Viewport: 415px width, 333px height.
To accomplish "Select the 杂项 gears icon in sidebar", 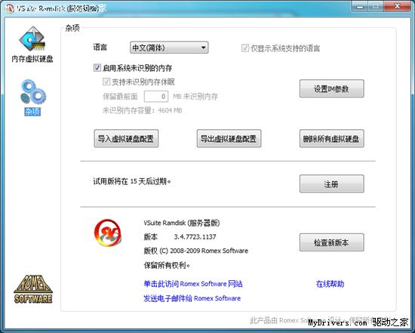I will 32,91.
